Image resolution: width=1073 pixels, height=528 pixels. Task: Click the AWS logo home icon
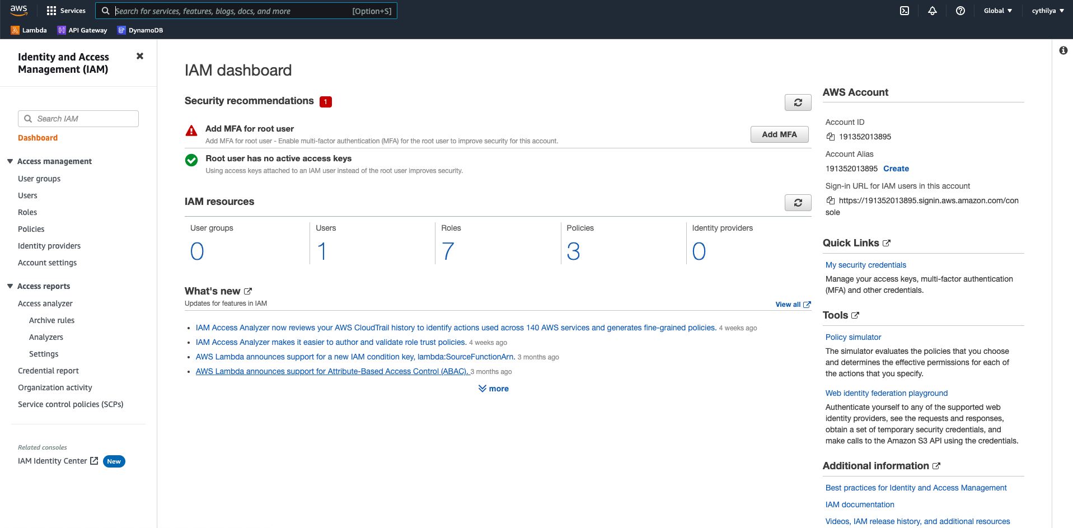coord(18,10)
